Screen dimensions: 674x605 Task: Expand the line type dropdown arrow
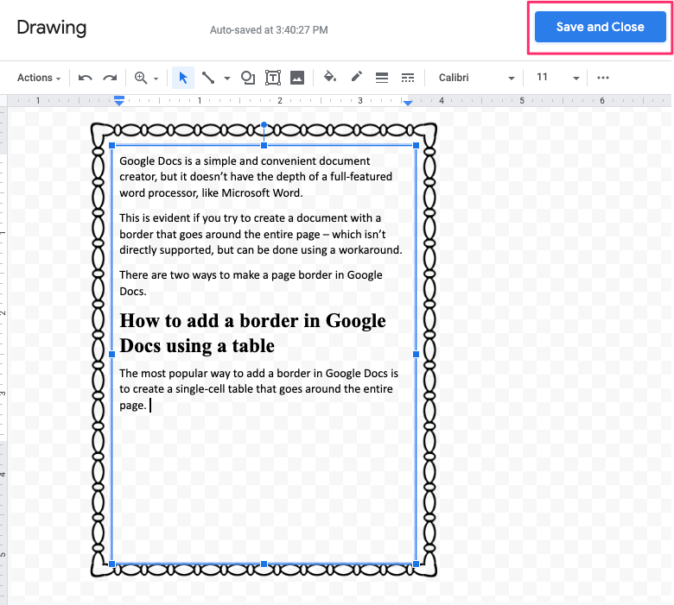pos(227,79)
